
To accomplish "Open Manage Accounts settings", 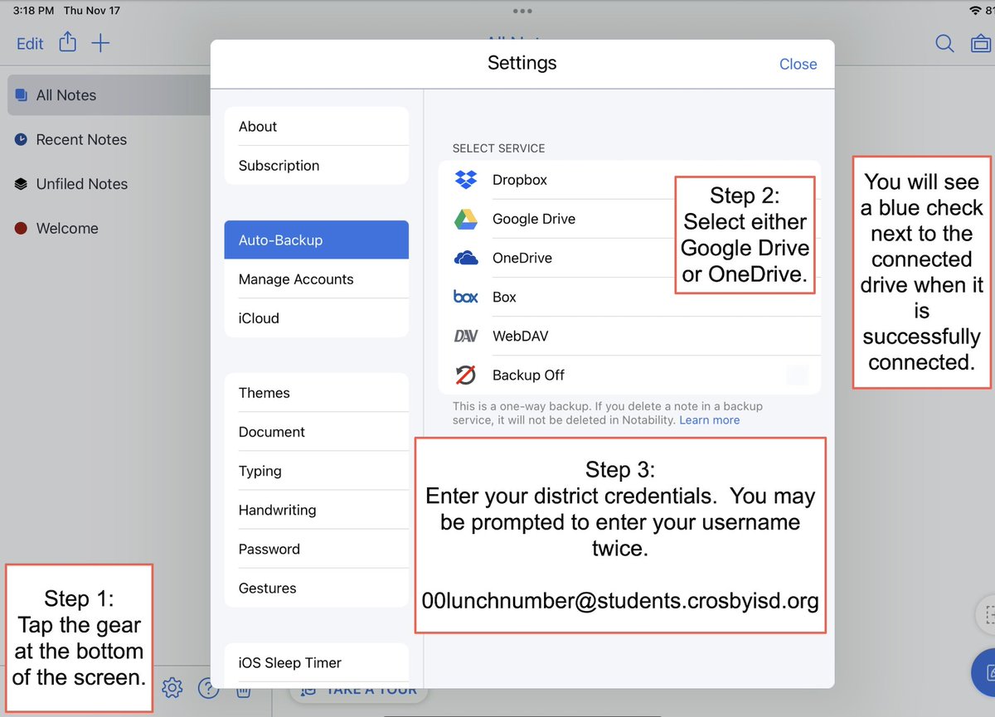I will point(317,279).
